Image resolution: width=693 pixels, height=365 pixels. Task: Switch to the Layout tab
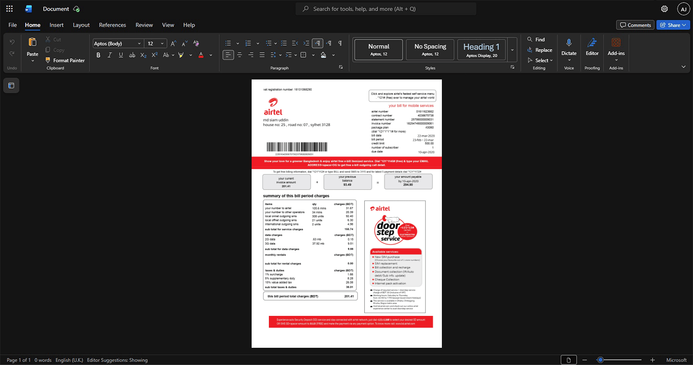click(x=81, y=25)
